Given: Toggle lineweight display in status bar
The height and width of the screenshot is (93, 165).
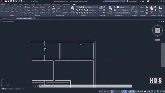Looking at the screenshot, I should pyautogui.click(x=130, y=91).
